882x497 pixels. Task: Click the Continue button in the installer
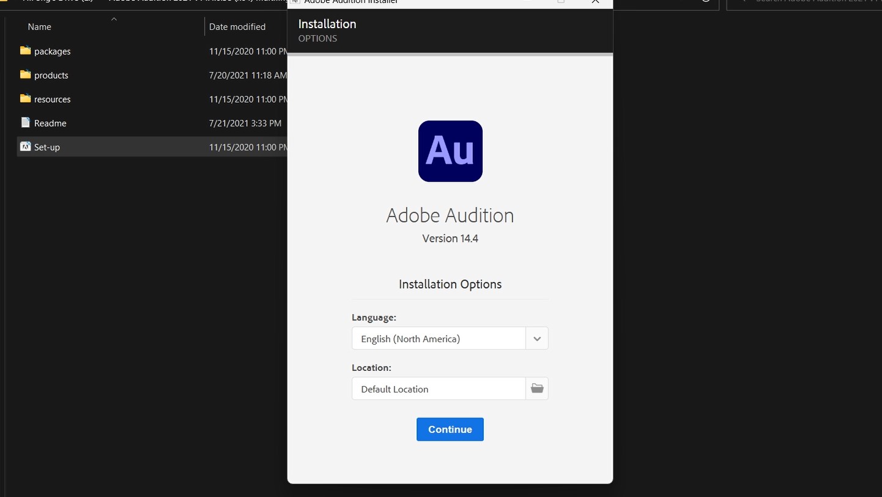point(450,429)
